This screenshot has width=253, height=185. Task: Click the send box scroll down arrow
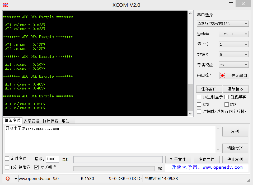point(218,150)
